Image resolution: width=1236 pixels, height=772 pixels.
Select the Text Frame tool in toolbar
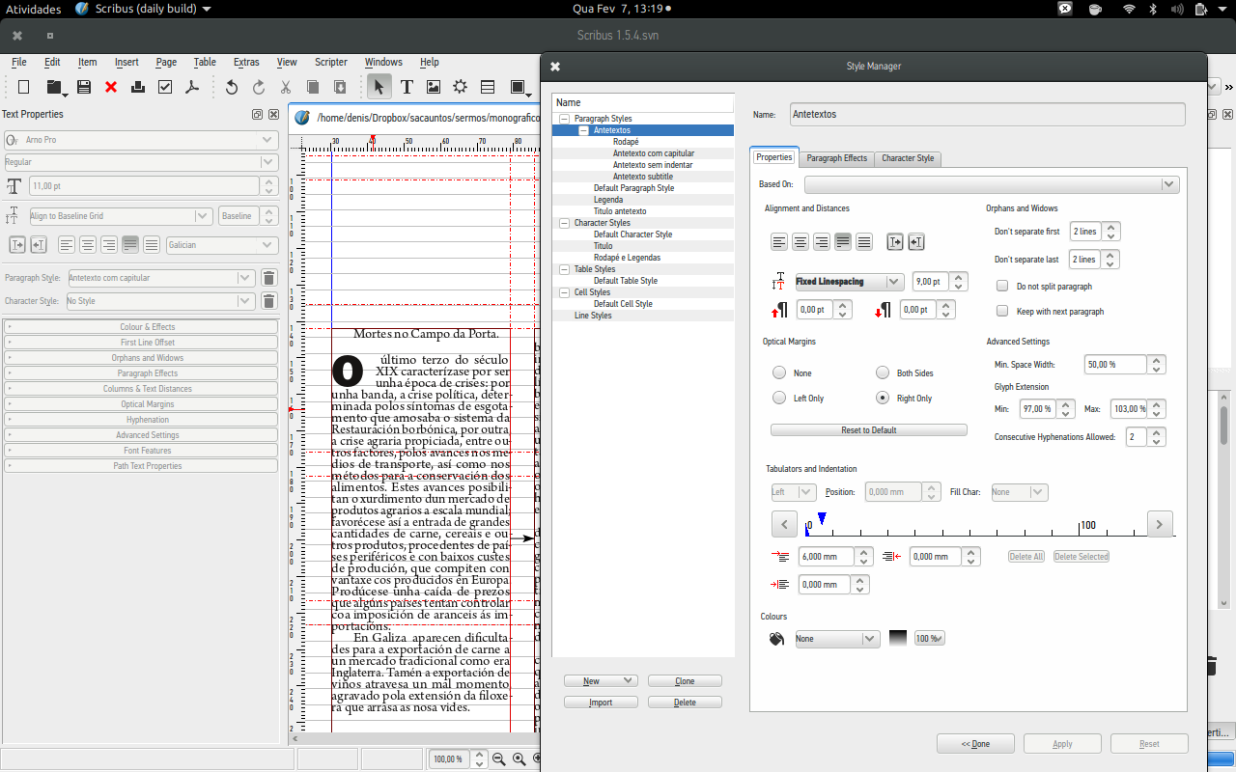407,87
